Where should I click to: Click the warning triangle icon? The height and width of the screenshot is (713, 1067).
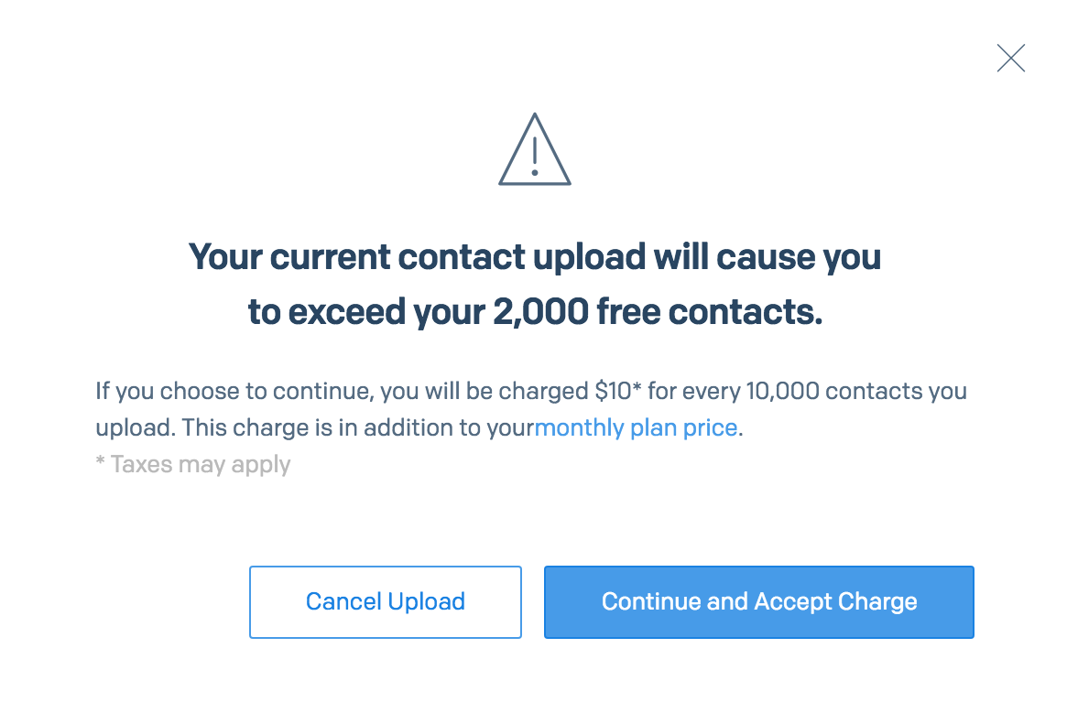pyautogui.click(x=535, y=149)
